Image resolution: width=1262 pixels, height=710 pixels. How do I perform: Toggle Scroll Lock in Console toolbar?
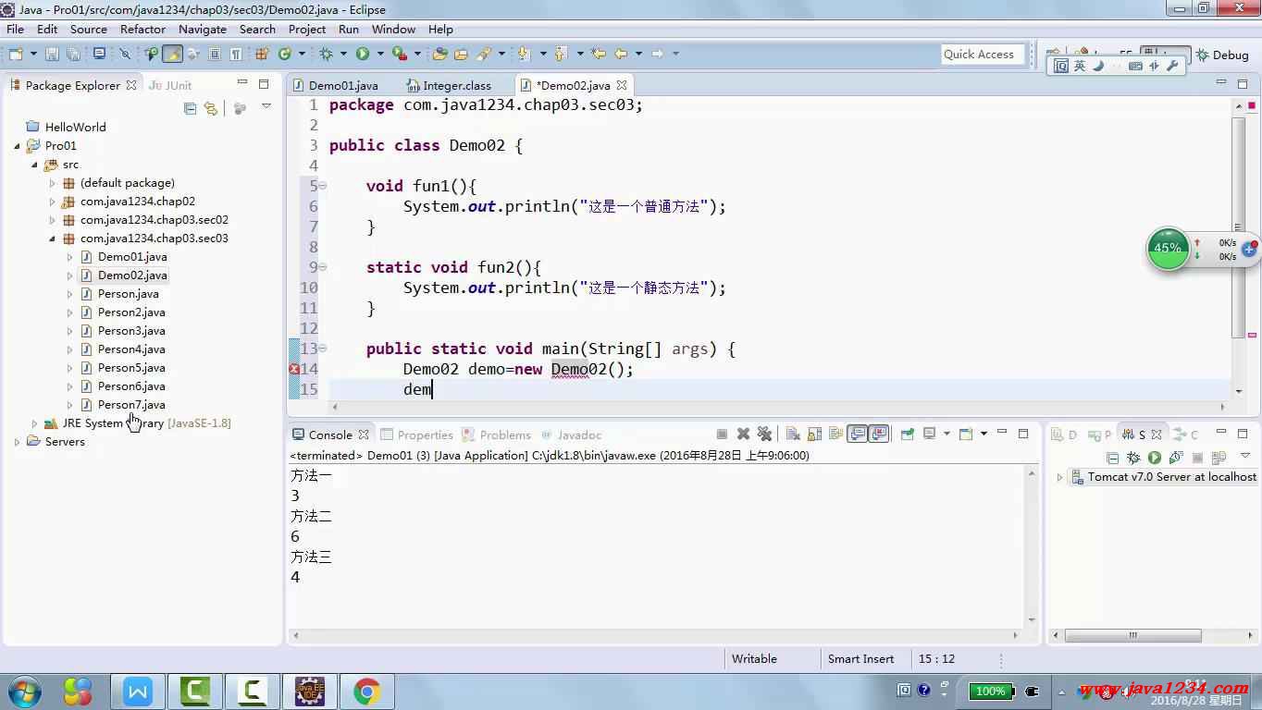(815, 434)
